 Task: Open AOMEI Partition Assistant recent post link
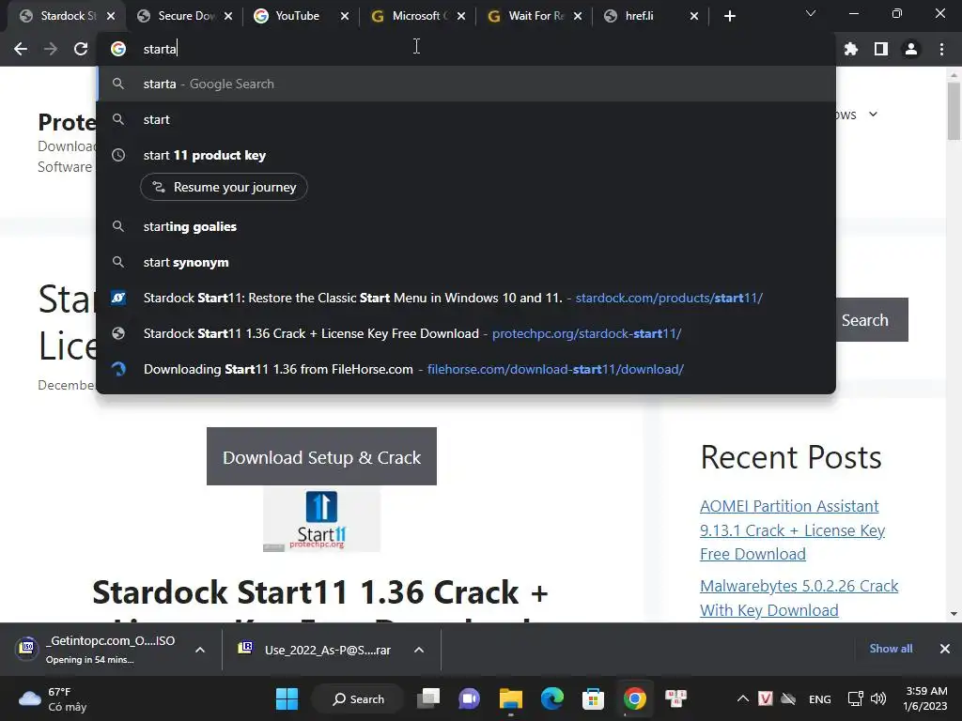792,529
